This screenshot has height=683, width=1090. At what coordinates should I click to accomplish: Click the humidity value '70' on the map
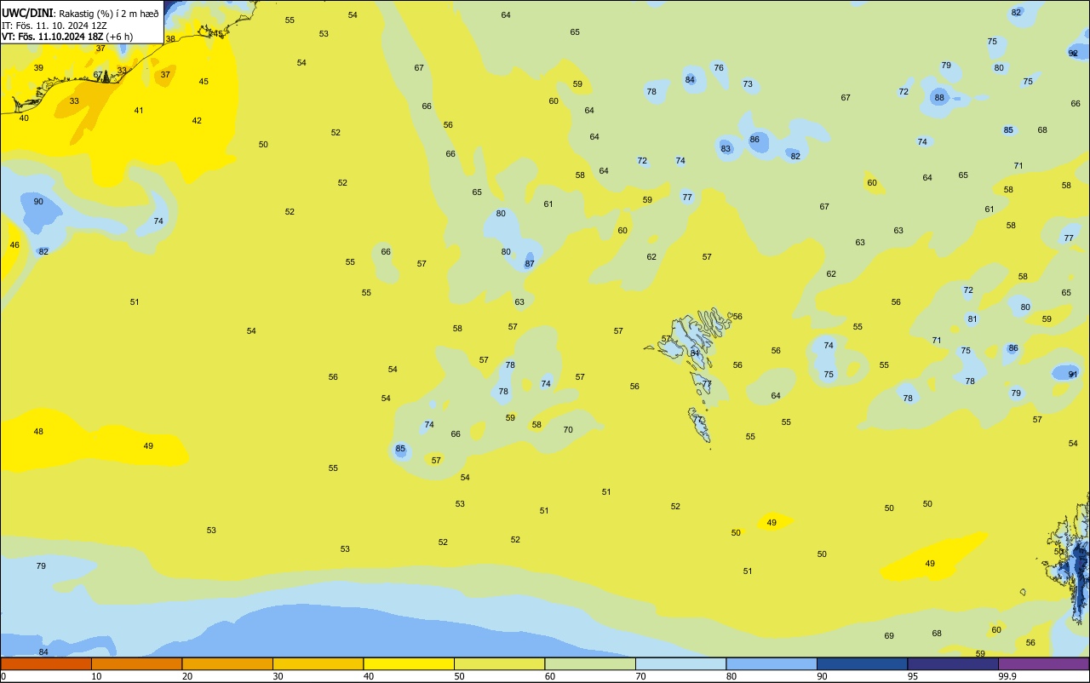pyautogui.click(x=568, y=430)
